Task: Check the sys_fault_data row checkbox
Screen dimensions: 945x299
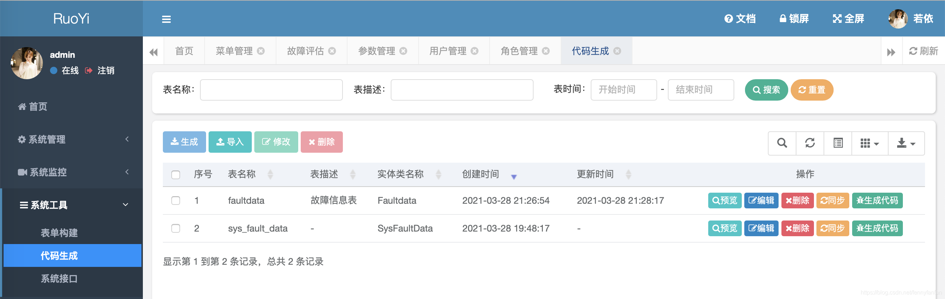Action: point(176,228)
